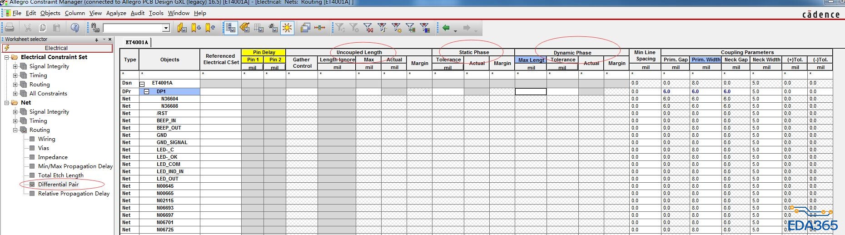The height and width of the screenshot is (235, 845).
Task: Click the Print toolbar icon
Action: pos(10,28)
